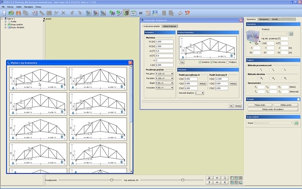Click the Powiększenie slider handle

point(112,180)
